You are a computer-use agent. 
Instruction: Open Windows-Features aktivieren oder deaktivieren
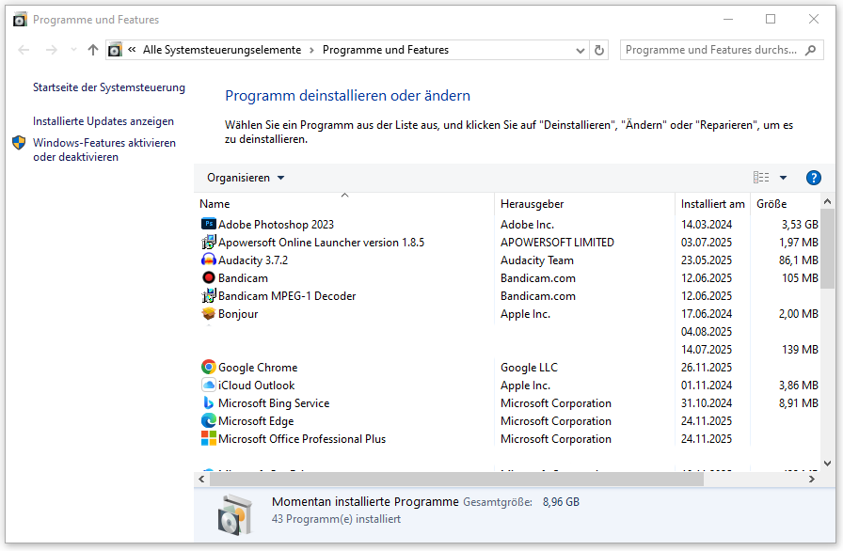[105, 142]
